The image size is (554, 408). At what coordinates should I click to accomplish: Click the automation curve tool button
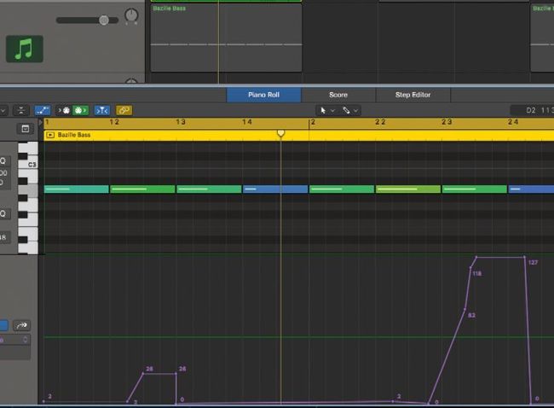[21, 325]
